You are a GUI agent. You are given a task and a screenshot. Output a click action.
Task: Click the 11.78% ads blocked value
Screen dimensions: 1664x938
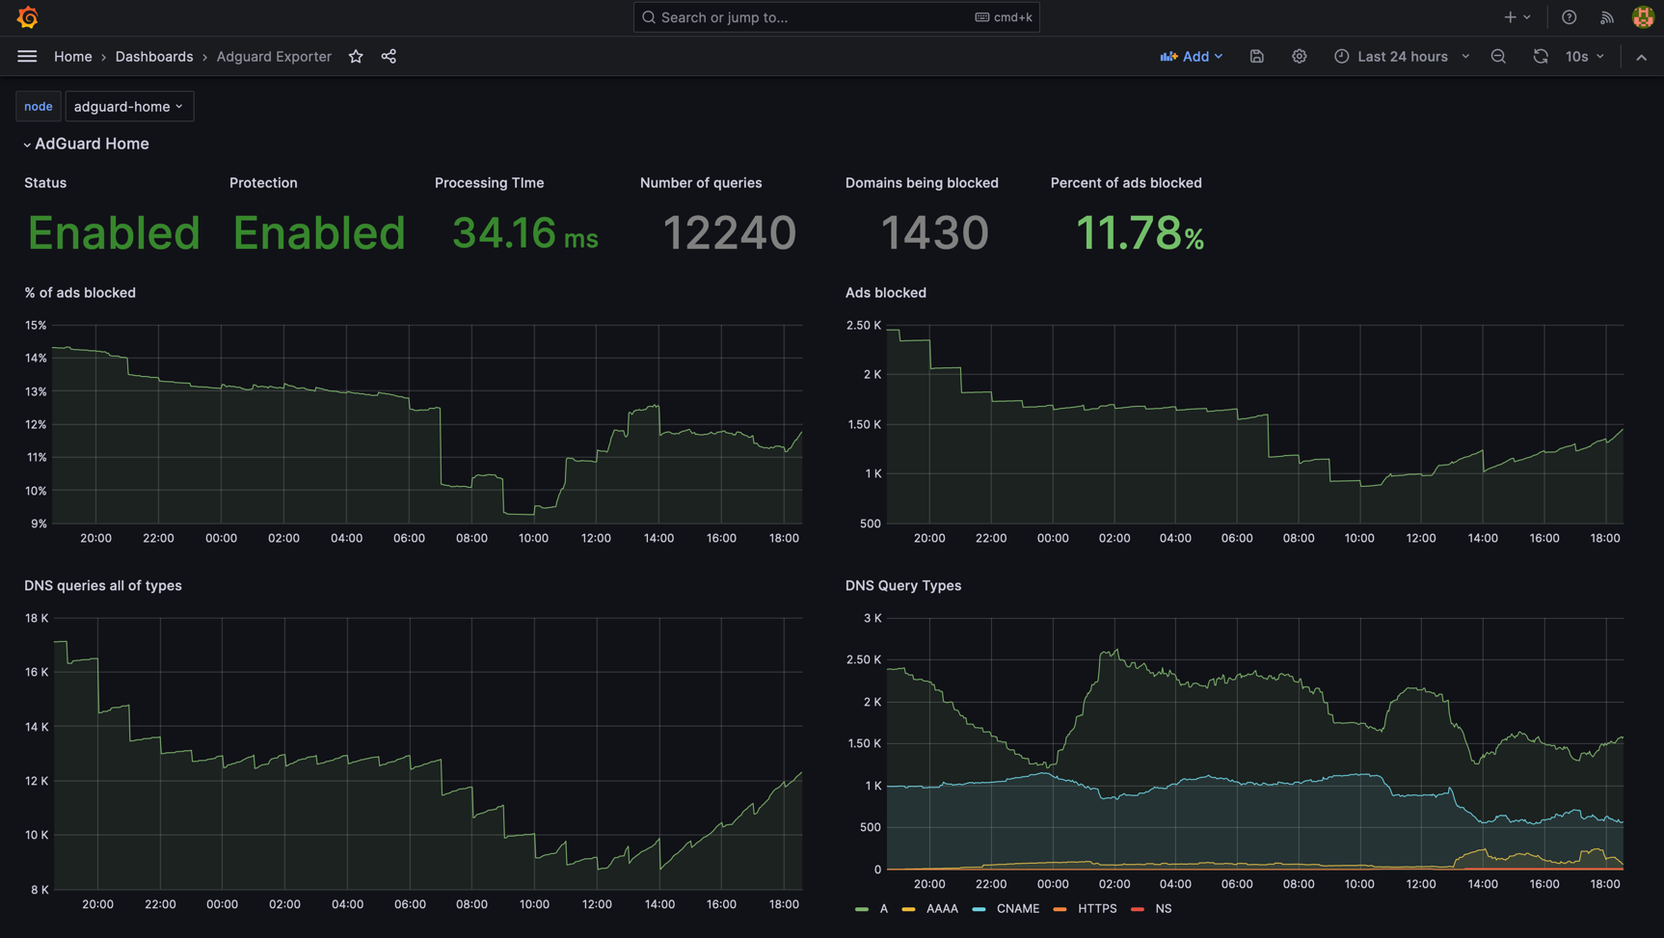click(x=1140, y=233)
